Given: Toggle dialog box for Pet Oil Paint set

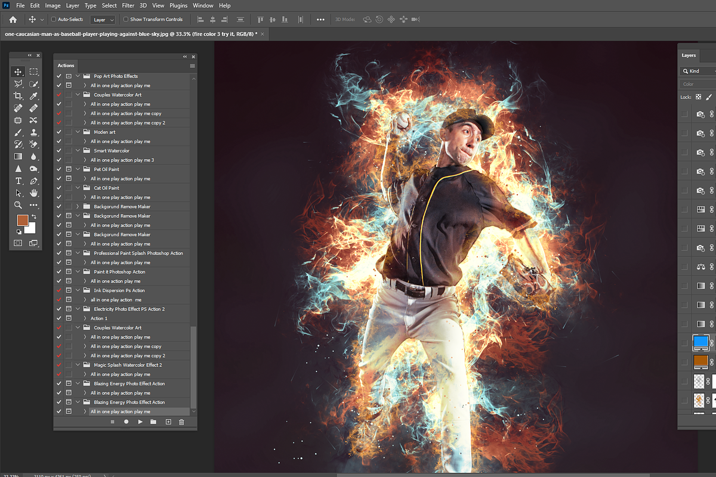Looking at the screenshot, I should 69,169.
